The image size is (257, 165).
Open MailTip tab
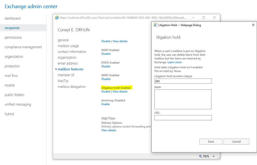[63, 81]
